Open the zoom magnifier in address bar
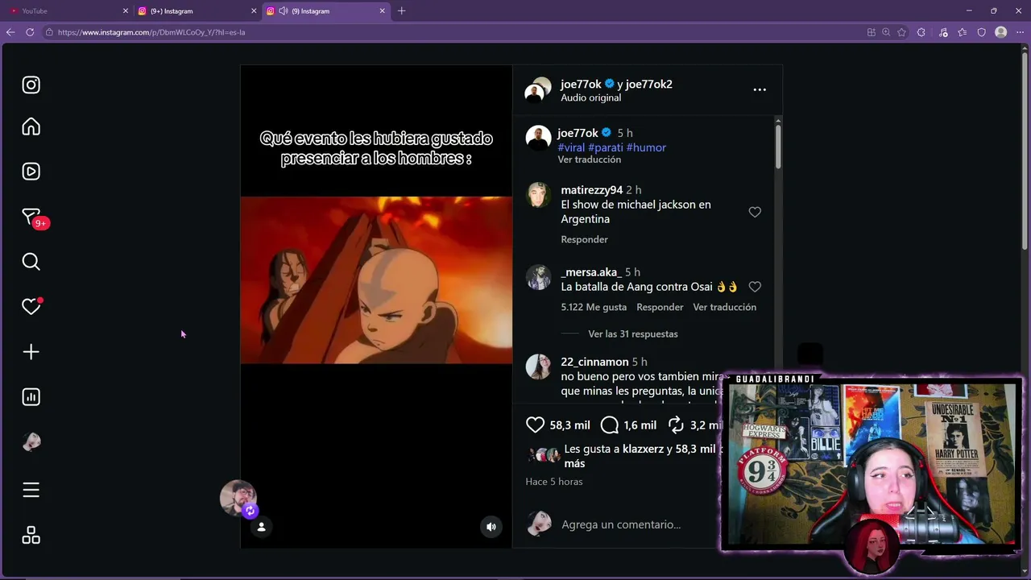The width and height of the screenshot is (1031, 580). [x=886, y=32]
